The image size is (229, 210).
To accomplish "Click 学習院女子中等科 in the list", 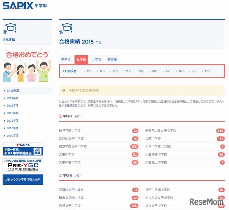I will (x=71, y=190).
